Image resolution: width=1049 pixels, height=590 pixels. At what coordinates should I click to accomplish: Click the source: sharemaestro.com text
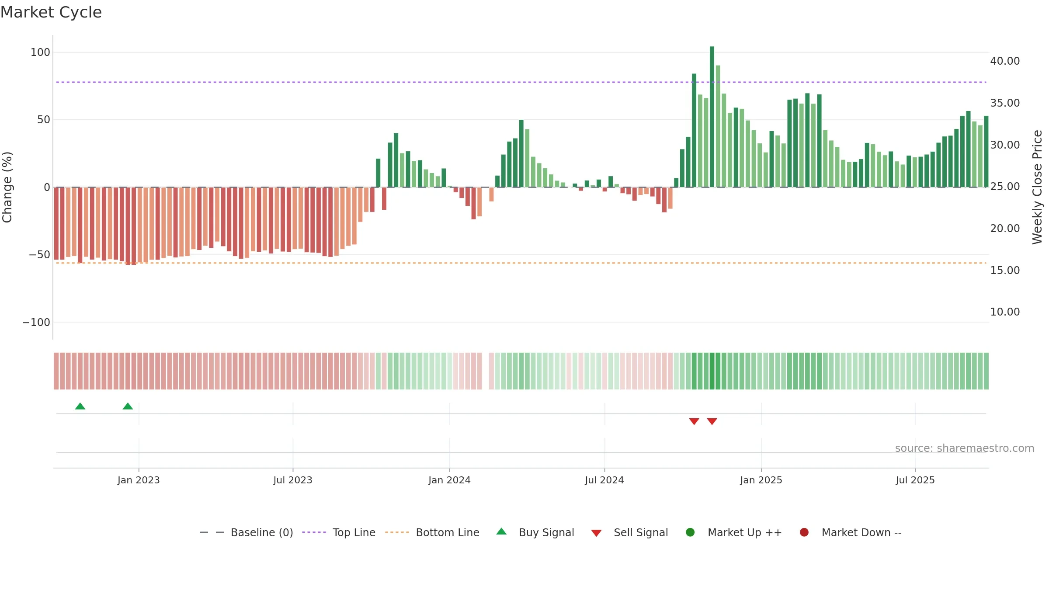pyautogui.click(x=965, y=448)
